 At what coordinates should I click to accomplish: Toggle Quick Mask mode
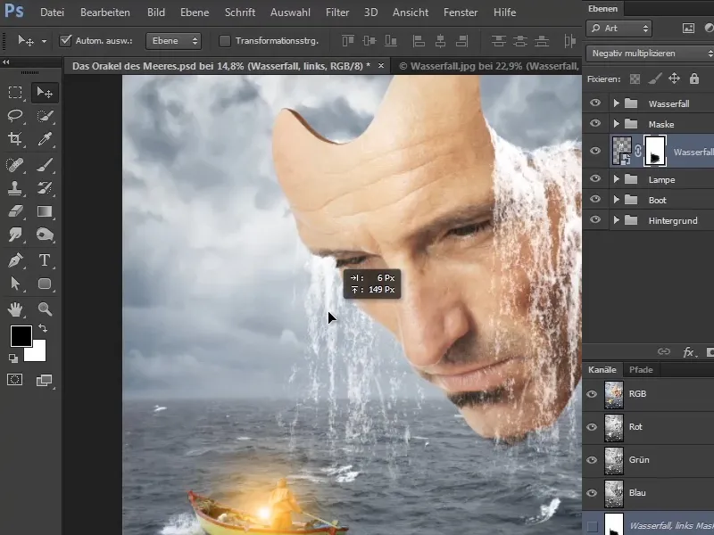(15, 380)
